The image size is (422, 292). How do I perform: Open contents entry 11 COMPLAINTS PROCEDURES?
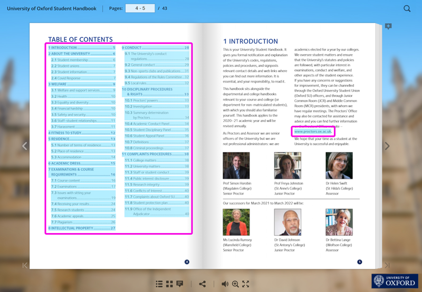pos(155,154)
